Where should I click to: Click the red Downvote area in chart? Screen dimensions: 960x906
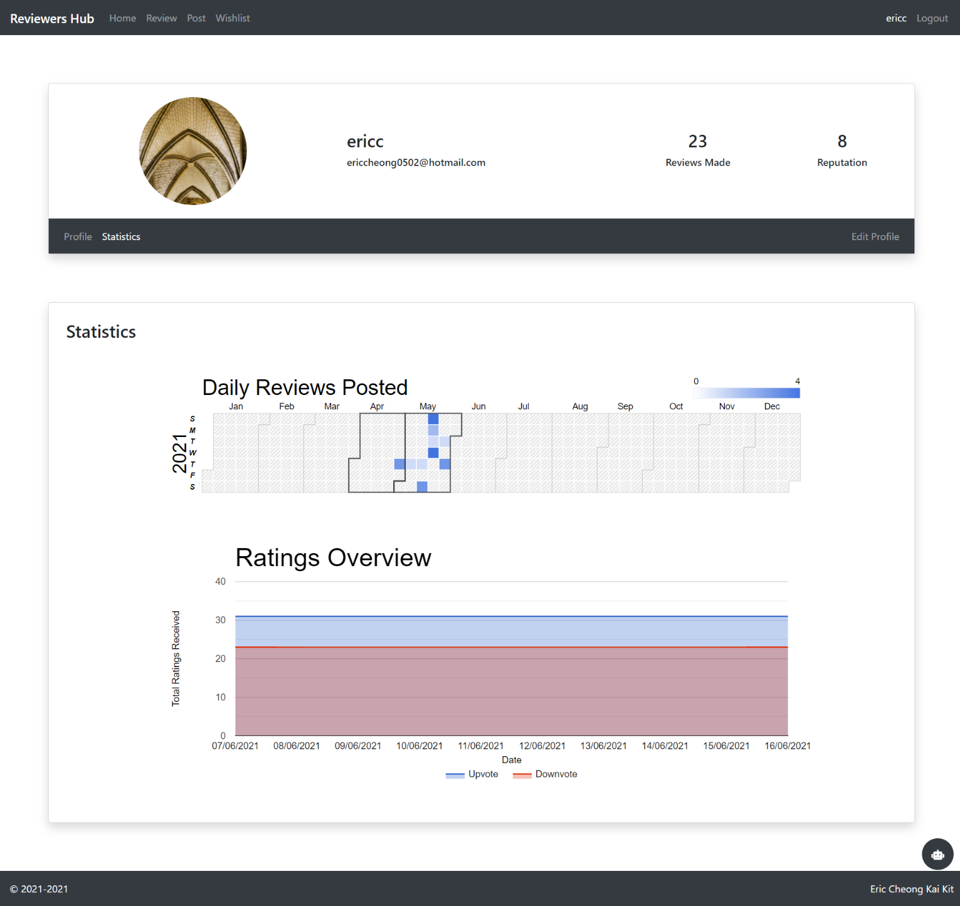[512, 691]
